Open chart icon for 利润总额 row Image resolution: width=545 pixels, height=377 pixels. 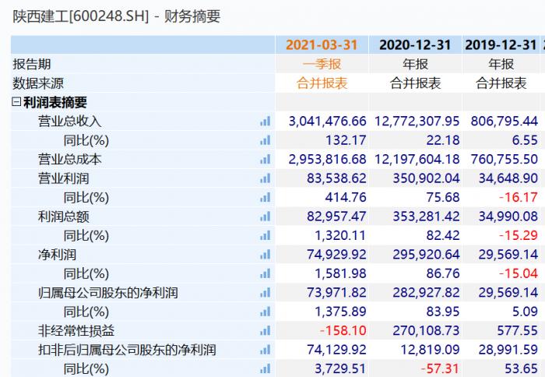265,217
